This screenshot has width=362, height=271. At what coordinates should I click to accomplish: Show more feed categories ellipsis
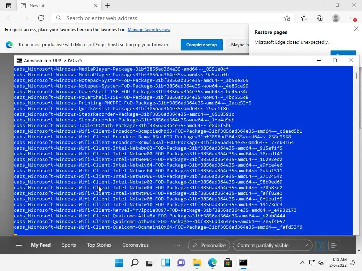[x=177, y=246]
